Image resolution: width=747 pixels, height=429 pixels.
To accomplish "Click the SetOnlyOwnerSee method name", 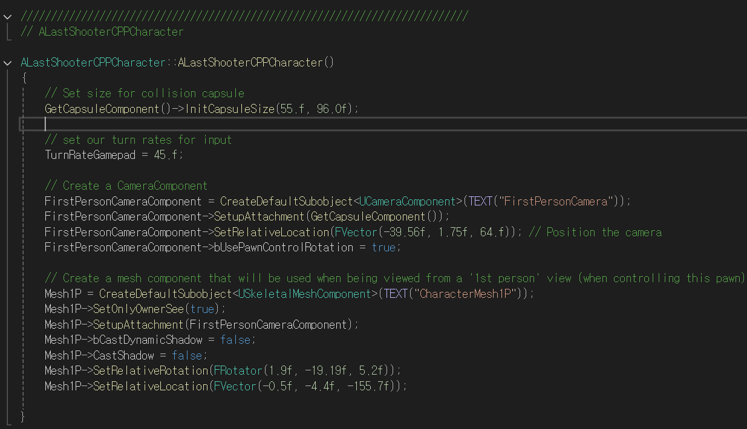I will [x=139, y=309].
